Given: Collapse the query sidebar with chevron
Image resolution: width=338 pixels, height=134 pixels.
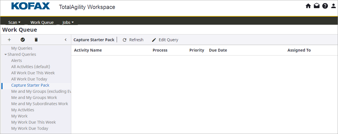Looking at the screenshot, I should coord(66,40).
